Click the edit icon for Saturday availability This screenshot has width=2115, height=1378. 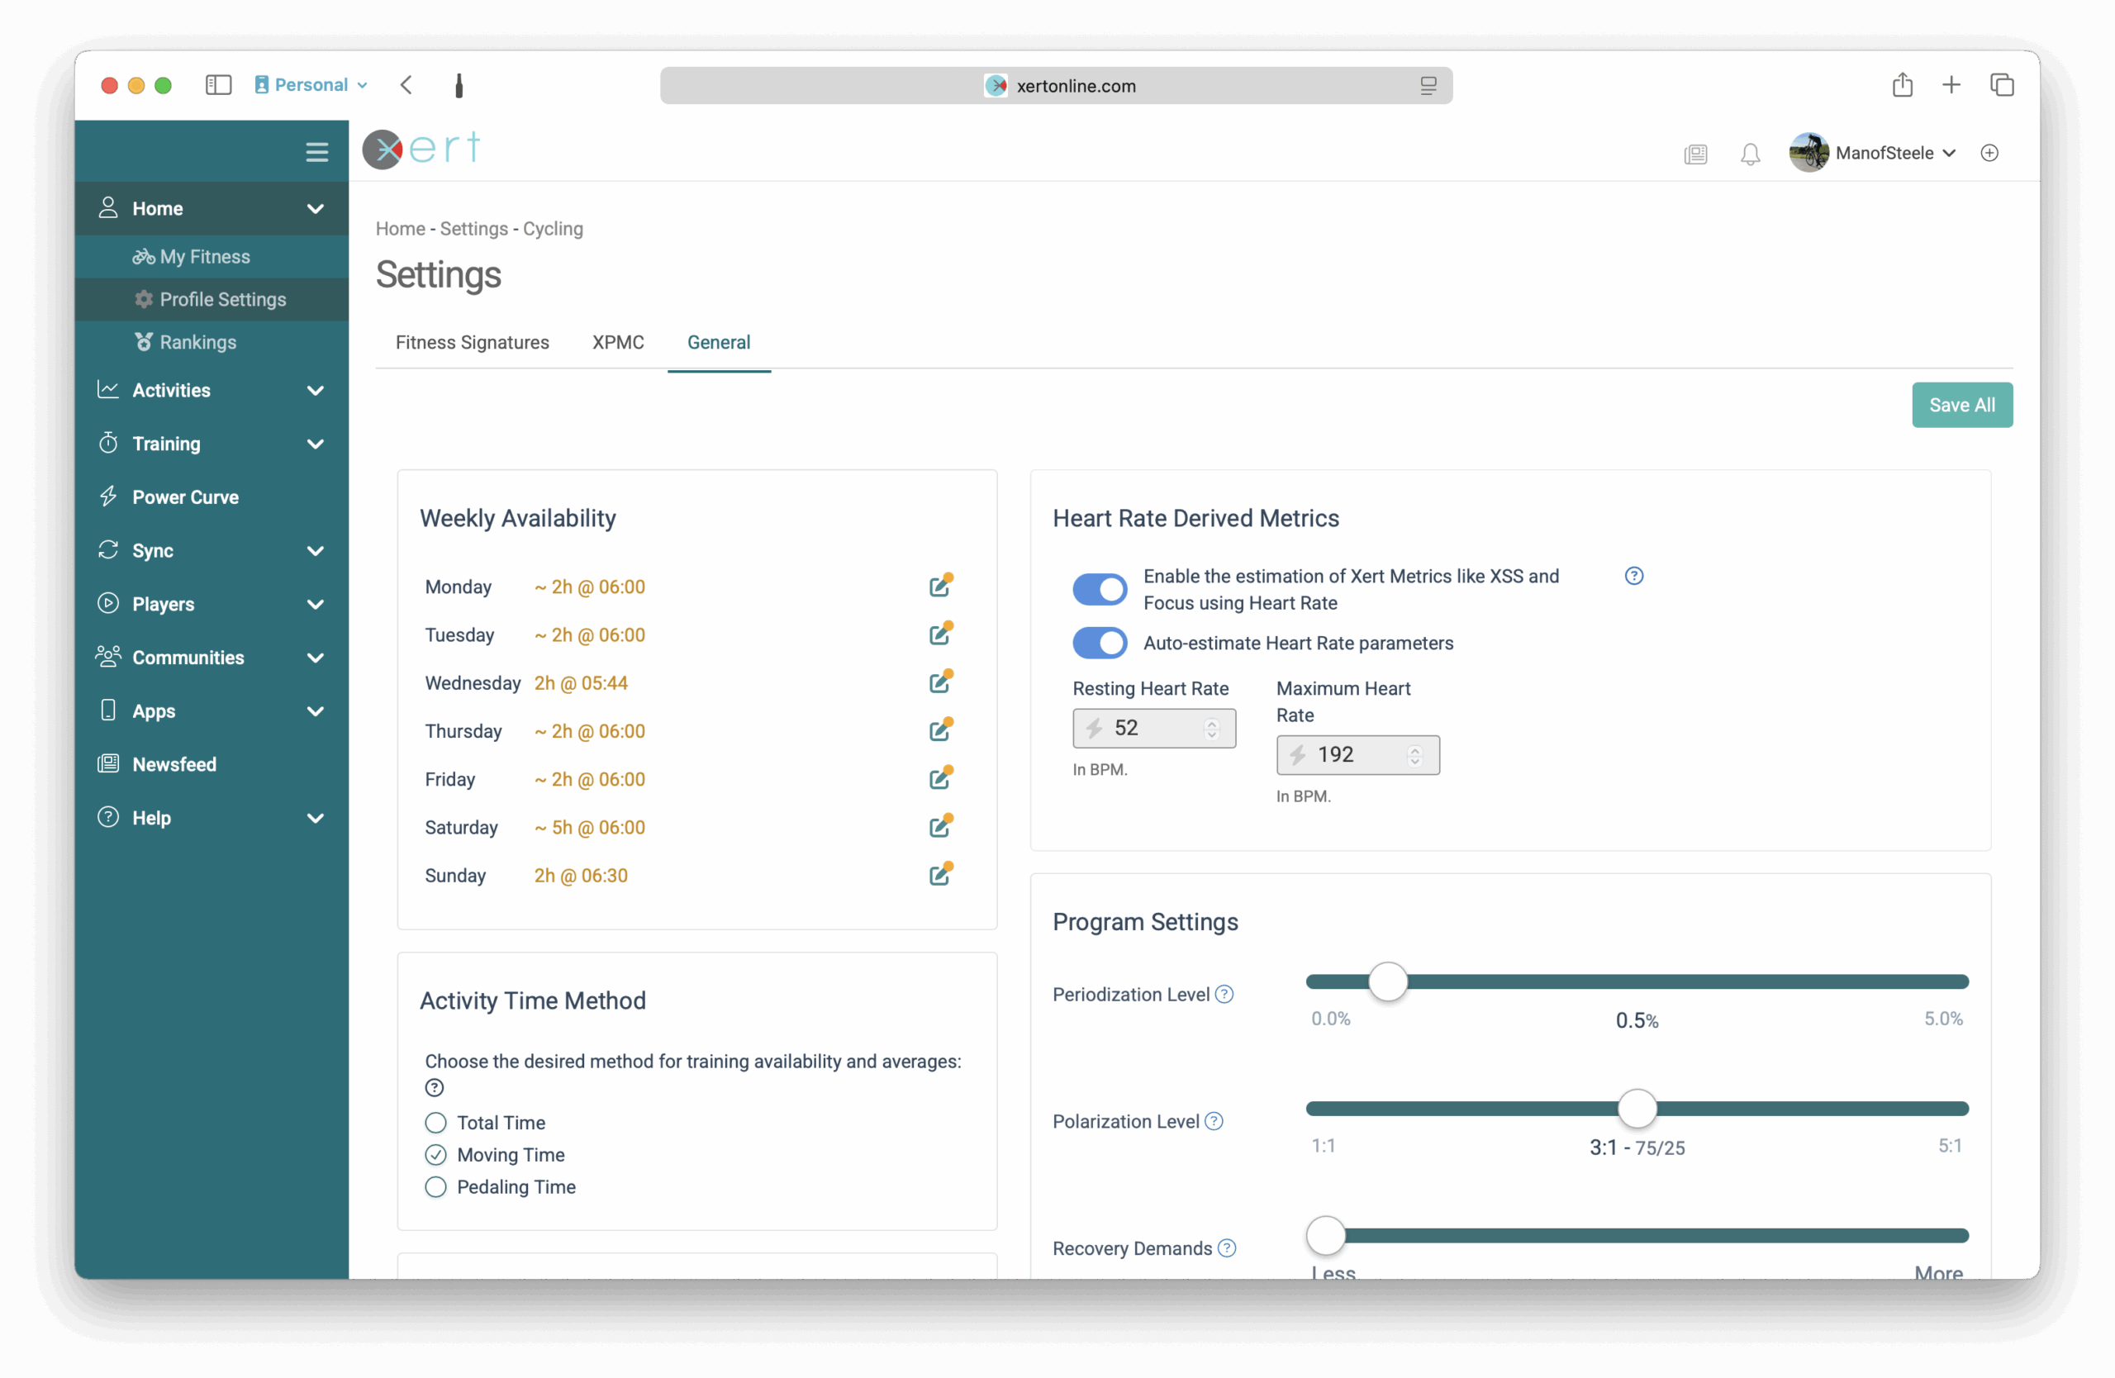[x=939, y=827]
